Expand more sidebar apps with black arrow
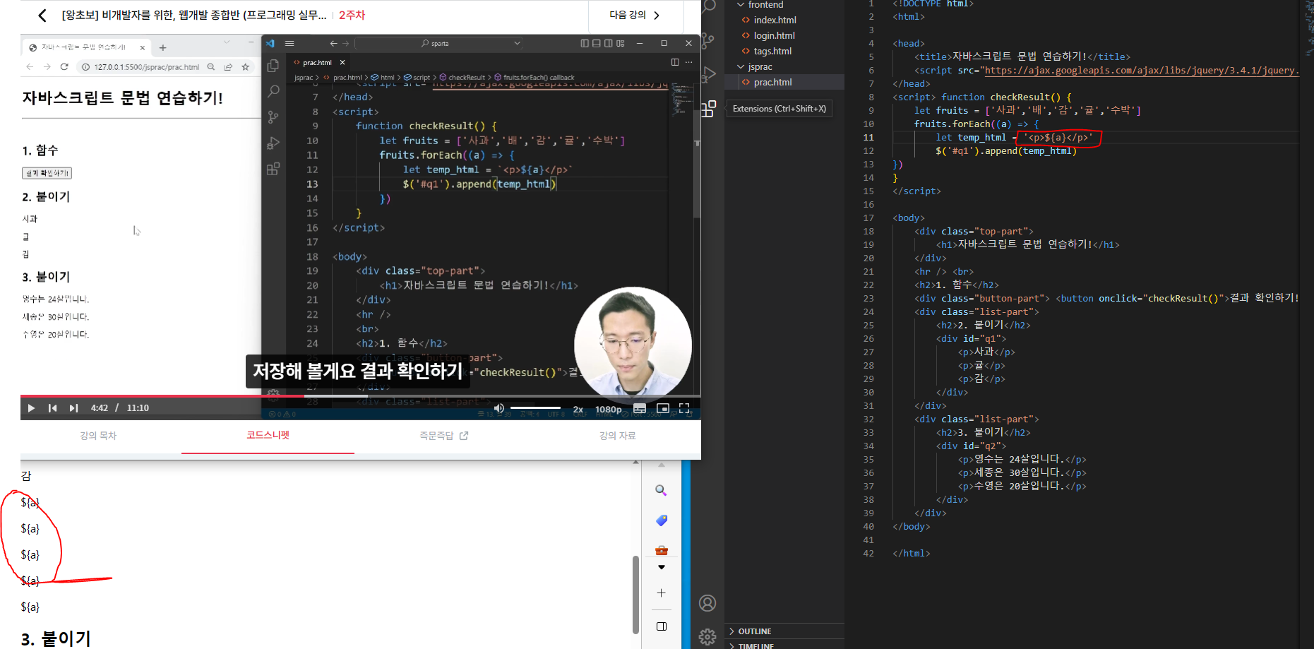Screen dimensions: 1314x649 tap(662, 567)
